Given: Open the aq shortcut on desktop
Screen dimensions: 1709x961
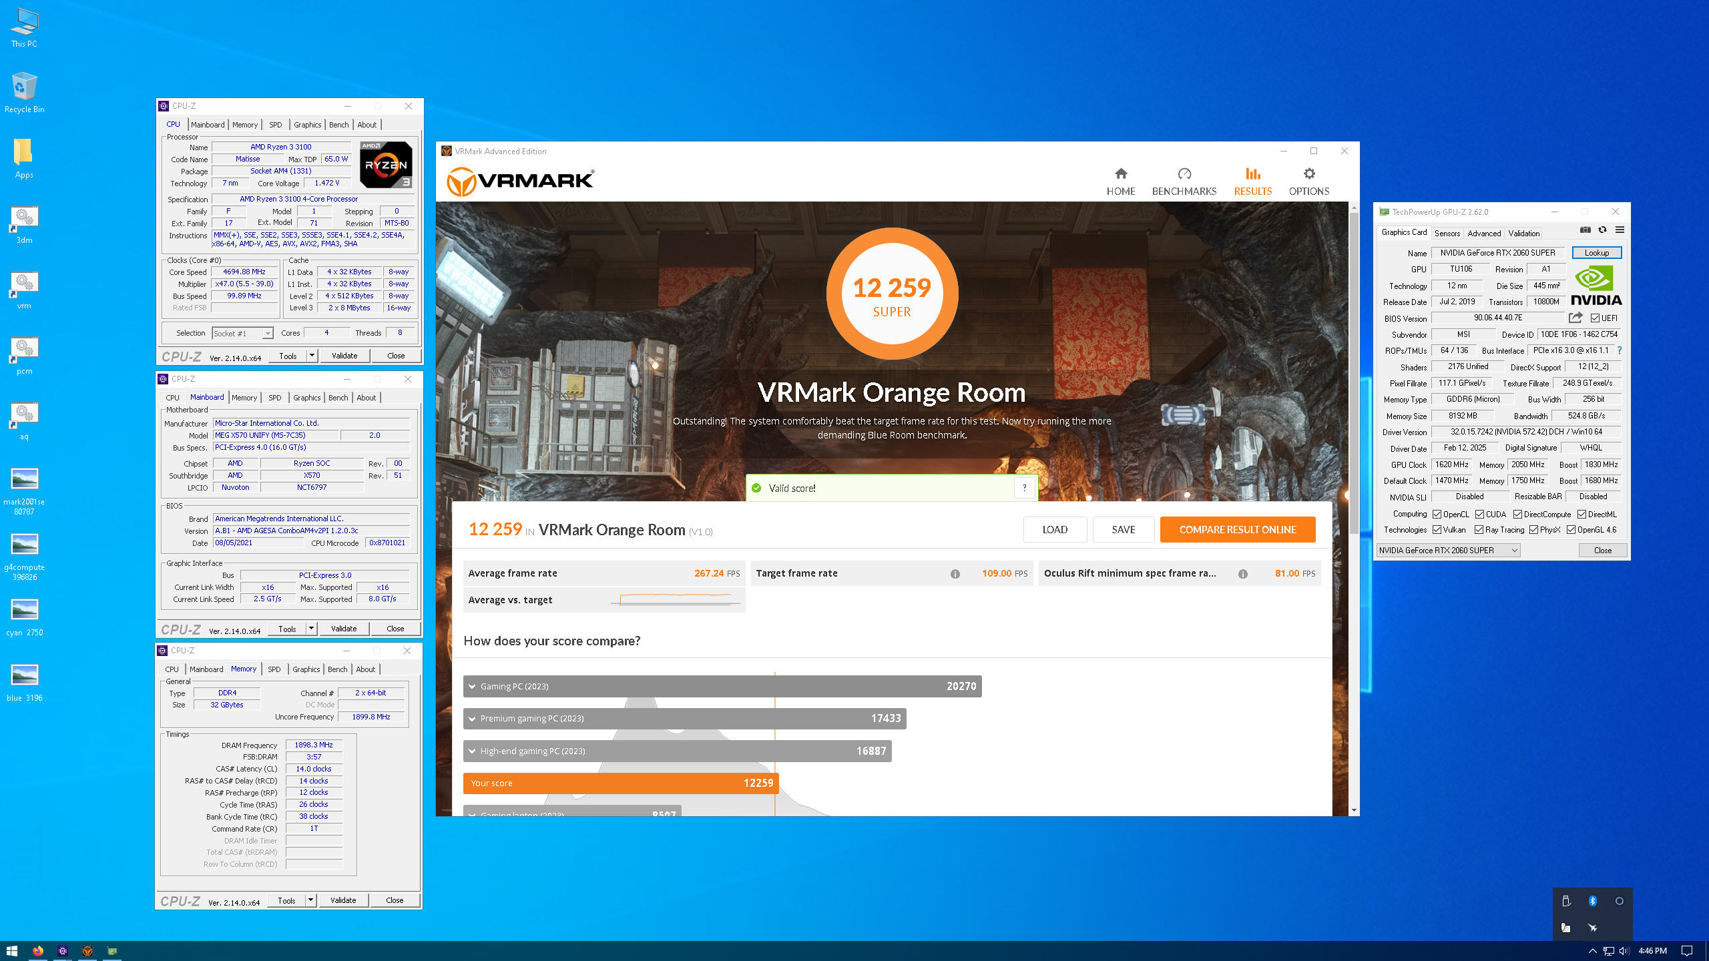Looking at the screenshot, I should 24,420.
